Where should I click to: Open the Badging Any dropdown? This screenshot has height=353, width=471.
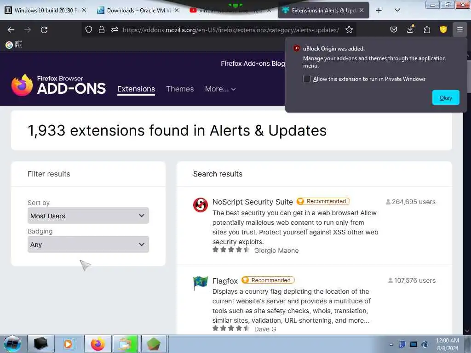(88, 245)
